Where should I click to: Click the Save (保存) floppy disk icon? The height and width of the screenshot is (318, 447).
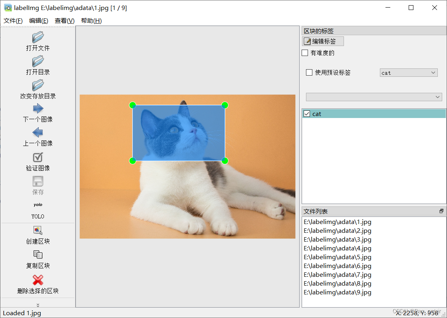coord(38,181)
